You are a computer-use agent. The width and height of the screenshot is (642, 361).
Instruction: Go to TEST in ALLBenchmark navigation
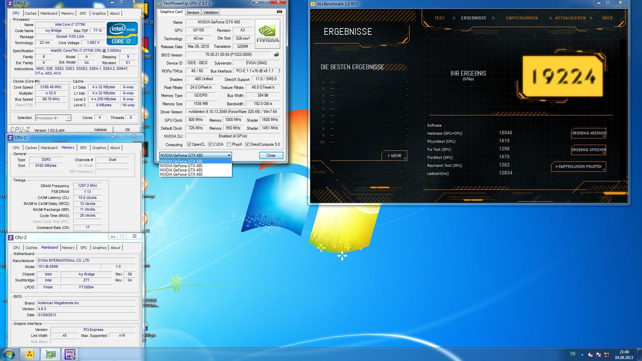coord(439,18)
